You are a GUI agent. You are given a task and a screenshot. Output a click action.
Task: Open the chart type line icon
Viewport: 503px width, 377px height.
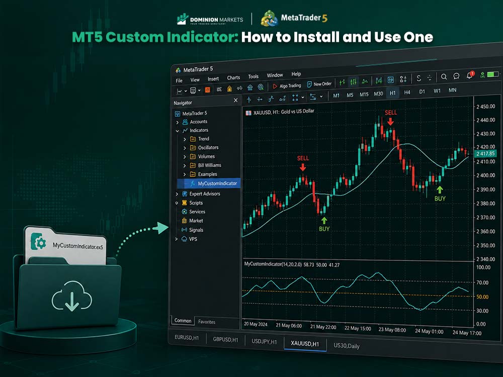(180, 91)
